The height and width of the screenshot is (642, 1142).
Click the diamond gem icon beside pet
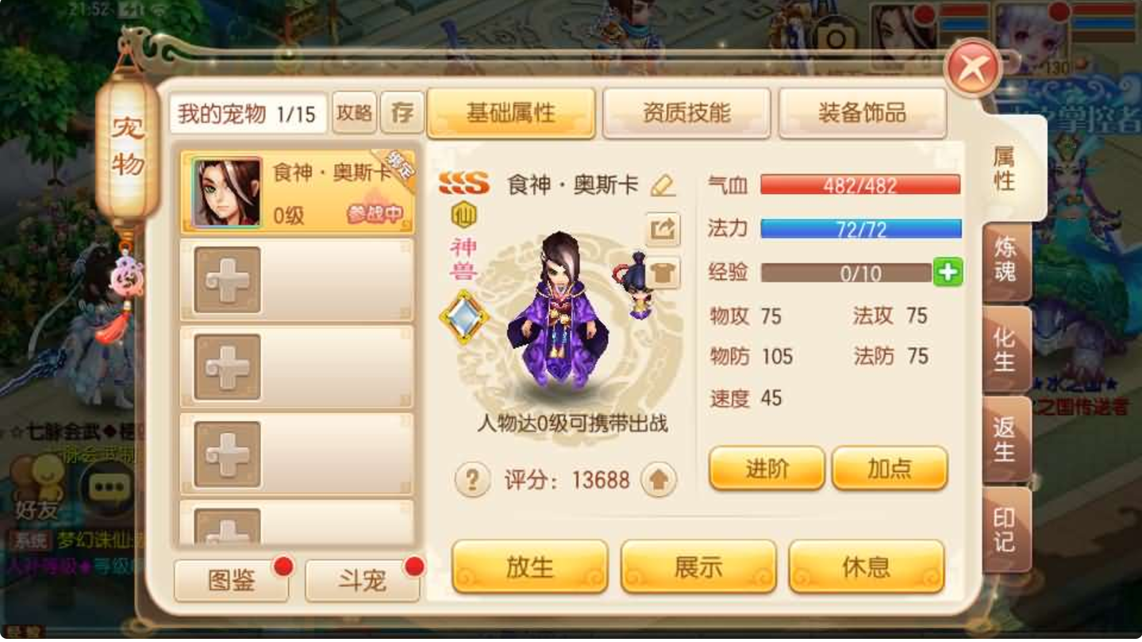(x=464, y=317)
